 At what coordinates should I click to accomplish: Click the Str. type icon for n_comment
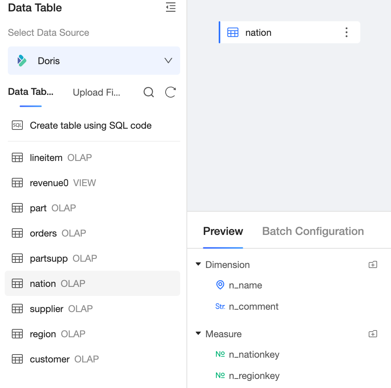pyautogui.click(x=220, y=307)
